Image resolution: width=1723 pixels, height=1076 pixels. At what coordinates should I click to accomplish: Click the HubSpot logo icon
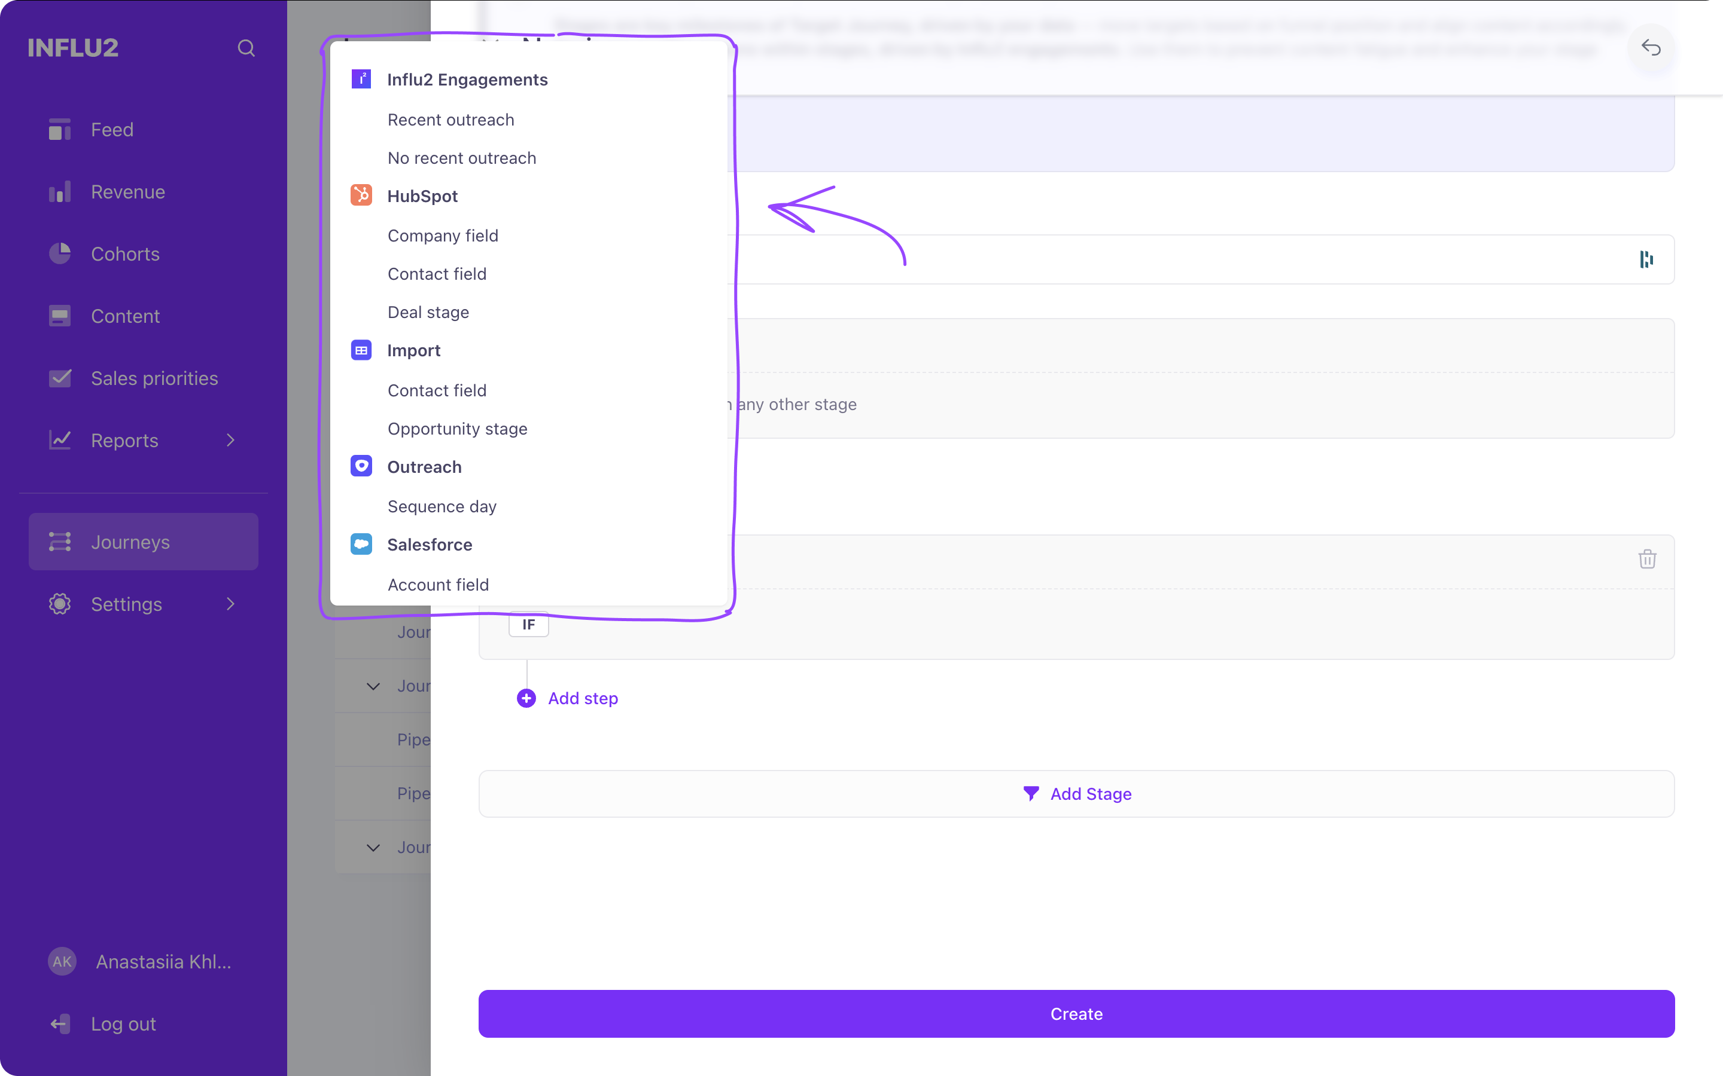coord(361,195)
